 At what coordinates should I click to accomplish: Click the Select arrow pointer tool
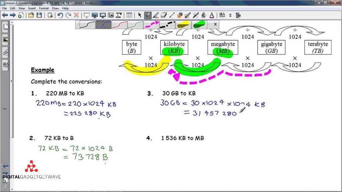[x=140, y=15]
